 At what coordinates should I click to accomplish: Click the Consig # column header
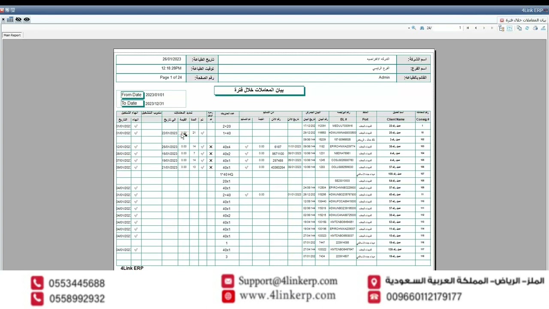click(422, 119)
